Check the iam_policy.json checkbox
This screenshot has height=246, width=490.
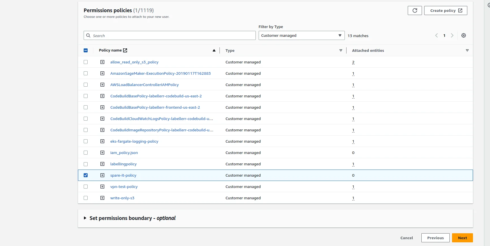[x=86, y=153]
